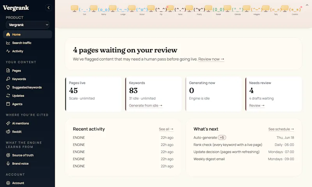Open the Home sidebar item

pyautogui.click(x=27, y=34)
